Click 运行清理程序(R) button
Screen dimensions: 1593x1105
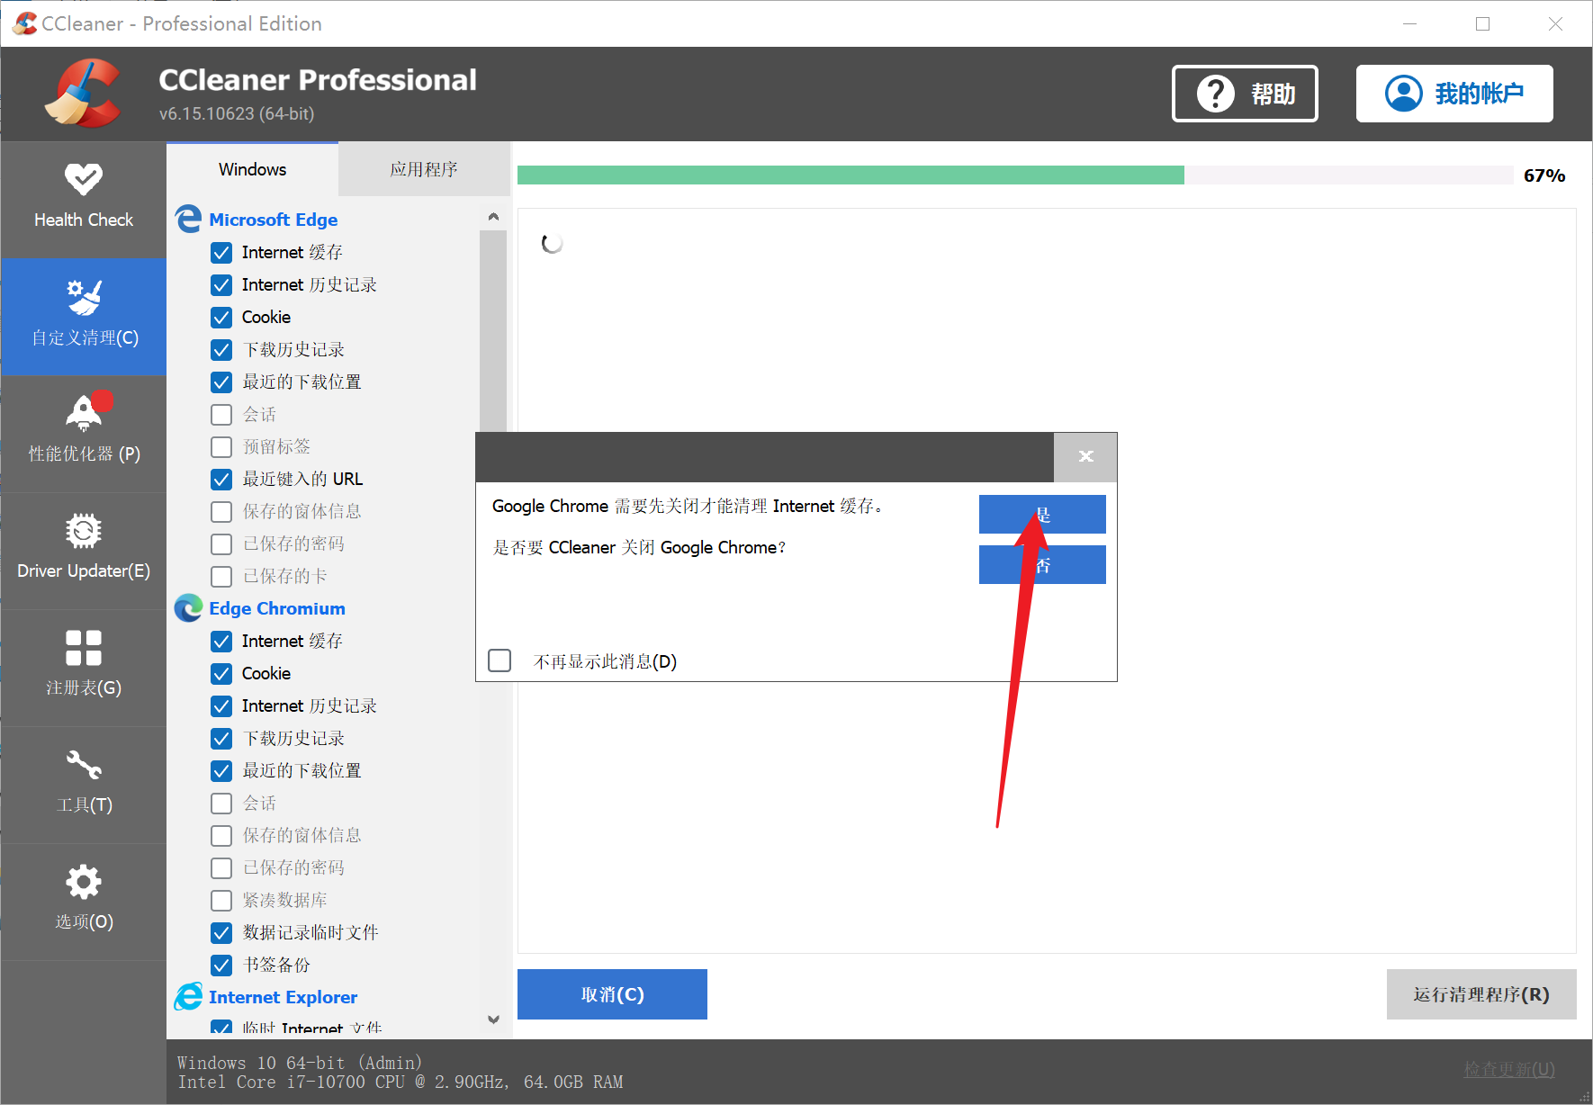click(1481, 994)
